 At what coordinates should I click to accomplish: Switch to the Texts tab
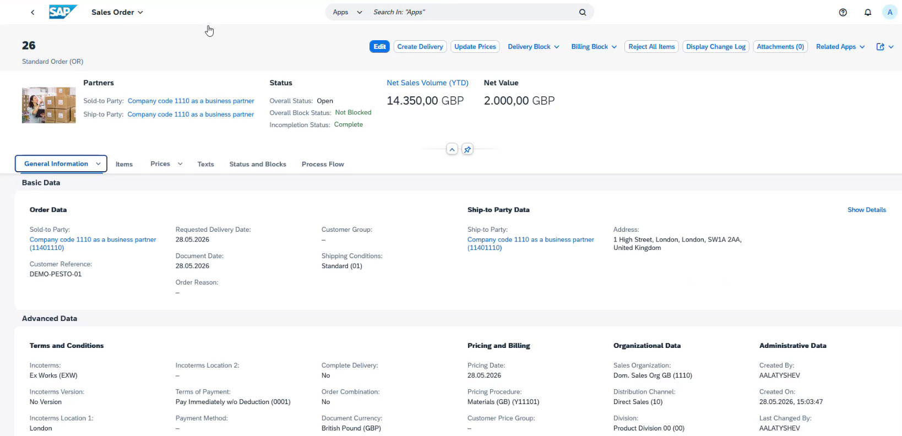(205, 164)
